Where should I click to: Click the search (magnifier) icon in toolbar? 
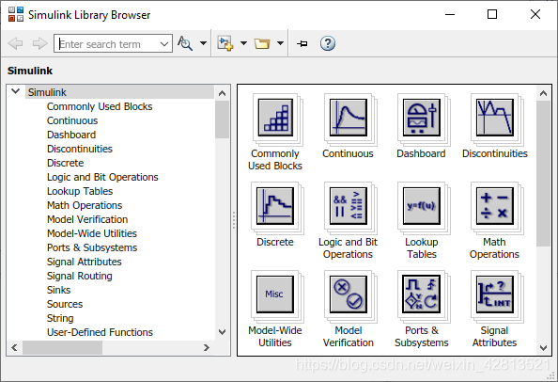coord(185,43)
